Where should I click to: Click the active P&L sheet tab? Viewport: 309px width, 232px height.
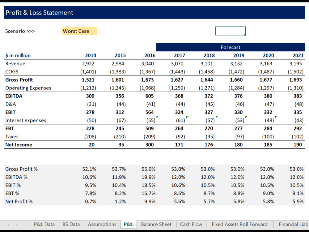[128, 224]
